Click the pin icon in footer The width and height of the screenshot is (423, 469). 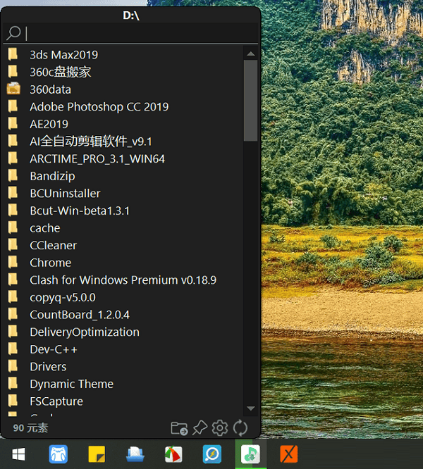pyautogui.click(x=200, y=427)
